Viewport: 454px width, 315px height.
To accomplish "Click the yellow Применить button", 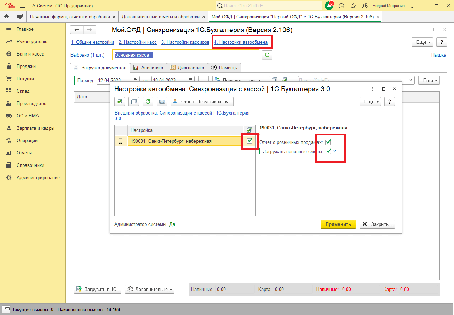I will click(338, 224).
